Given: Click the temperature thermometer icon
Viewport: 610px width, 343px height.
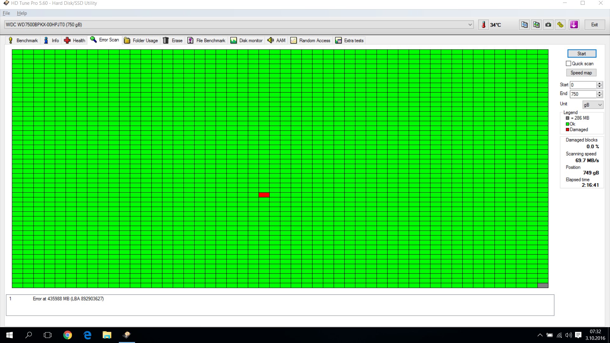Looking at the screenshot, I should tap(483, 25).
